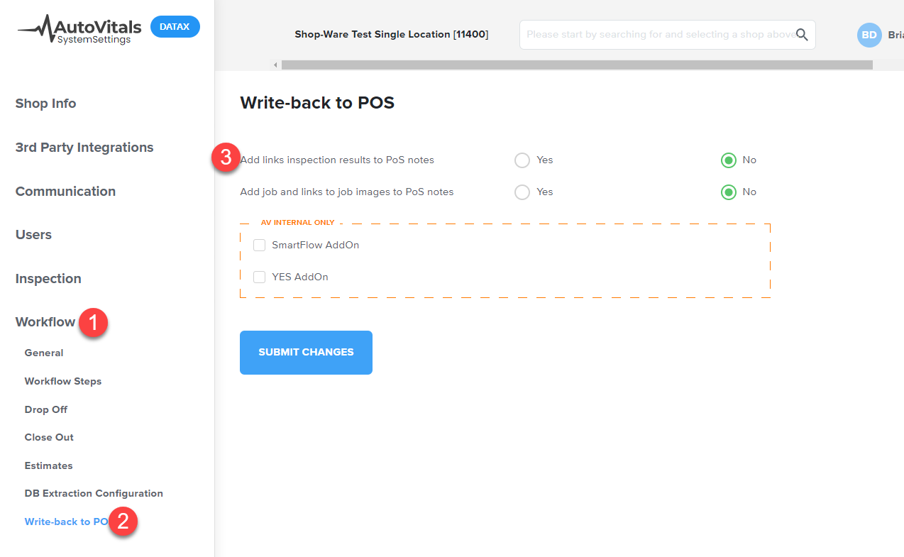Click the DATAX badge
The height and width of the screenshot is (557, 904).
click(x=175, y=26)
